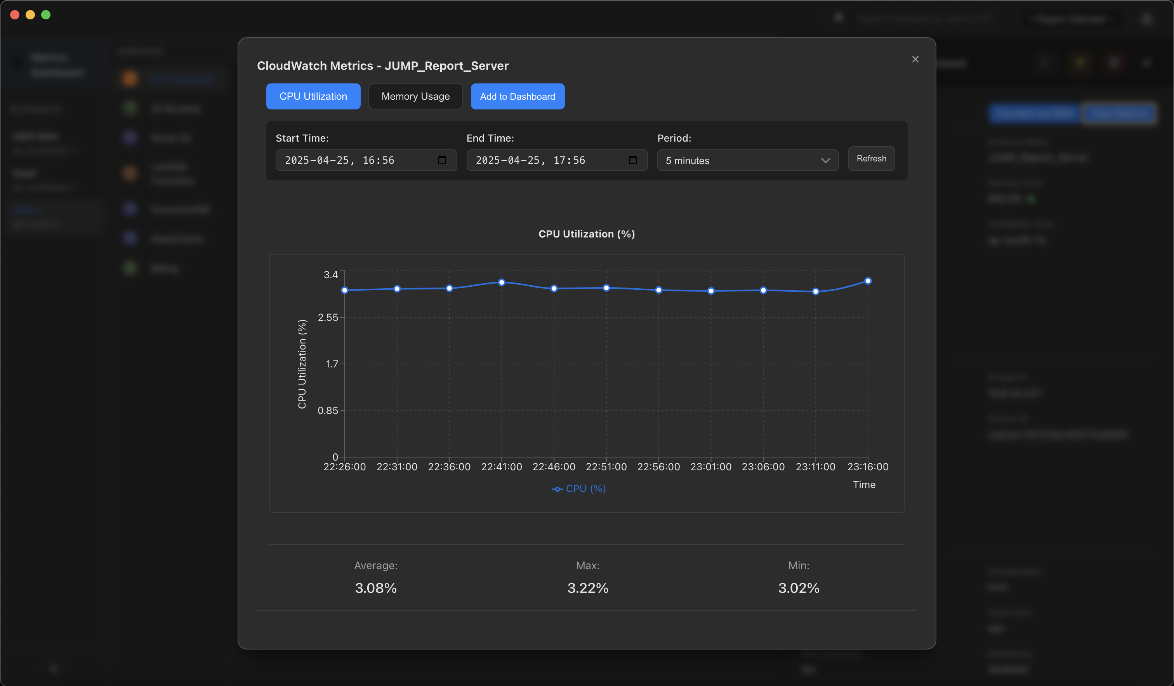Select the 23:16:00 data point on chart

(868, 281)
